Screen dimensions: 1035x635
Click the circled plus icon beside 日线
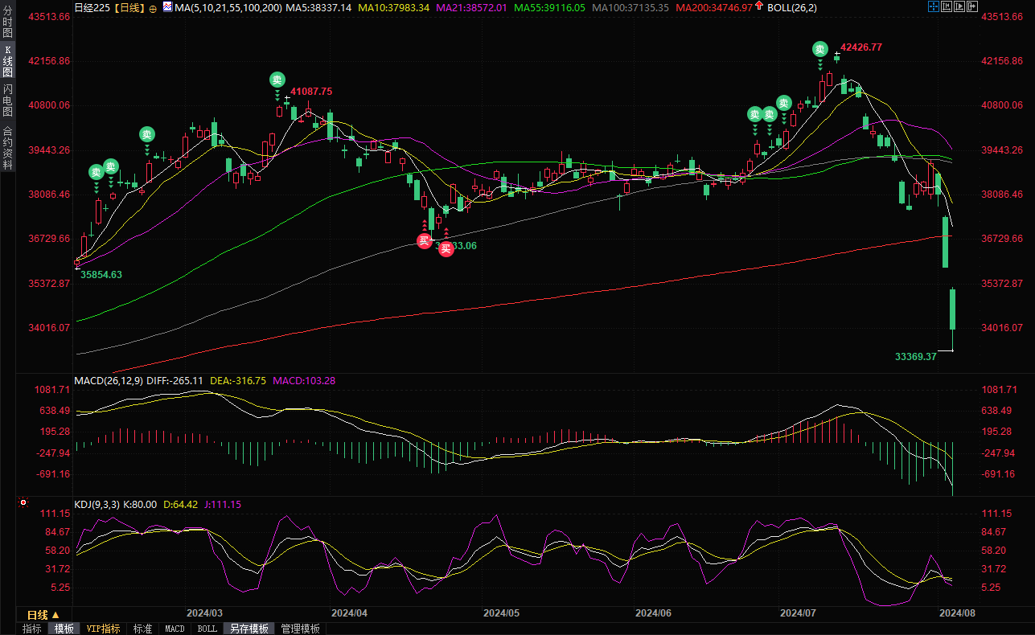(x=153, y=8)
